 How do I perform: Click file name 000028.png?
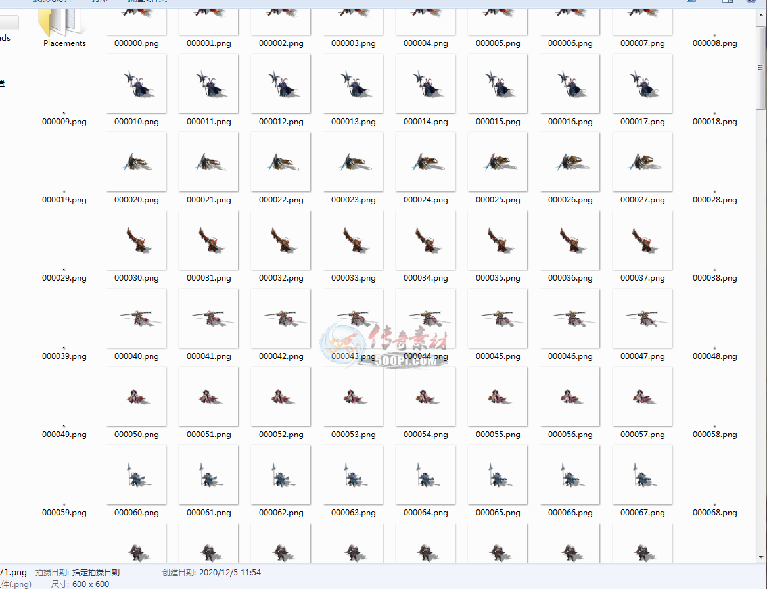click(x=714, y=200)
